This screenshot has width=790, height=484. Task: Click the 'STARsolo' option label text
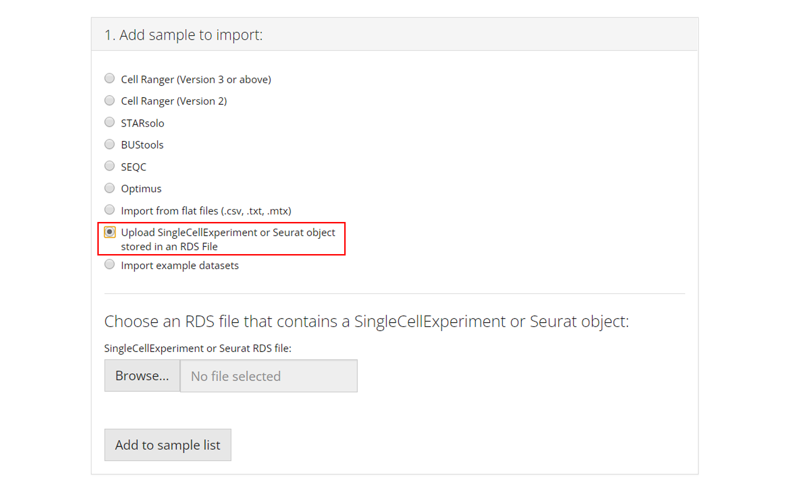[x=143, y=123]
